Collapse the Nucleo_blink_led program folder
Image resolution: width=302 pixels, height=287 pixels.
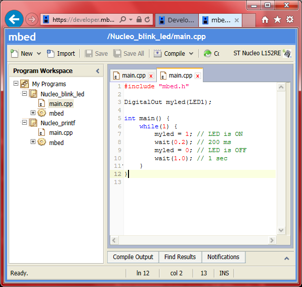coord(24,94)
